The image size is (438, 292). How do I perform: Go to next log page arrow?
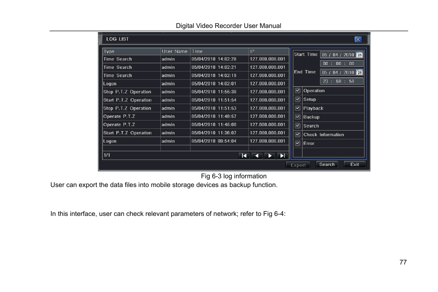click(270, 155)
